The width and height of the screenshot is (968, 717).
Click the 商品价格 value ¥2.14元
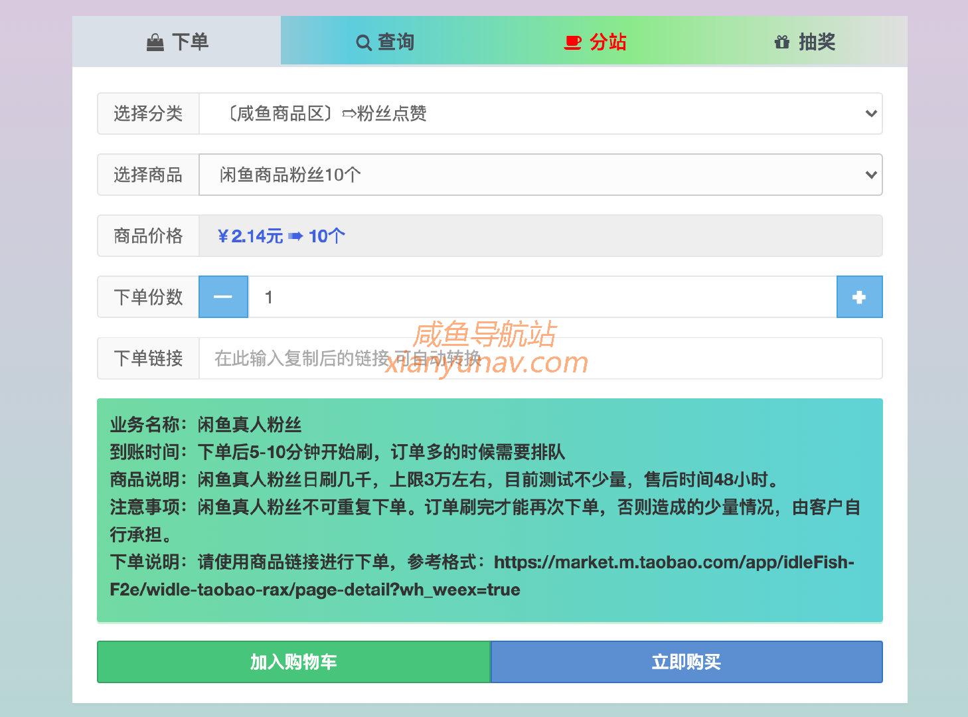[x=250, y=236]
